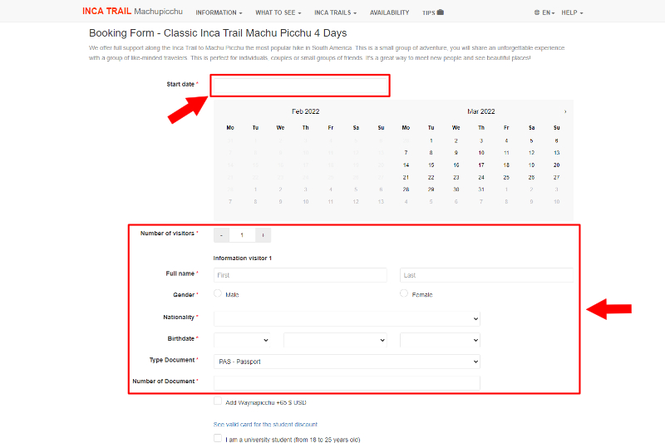Image resolution: width=665 pixels, height=443 pixels.
Task: Decrease number of visitors with minus
Action: 221,235
